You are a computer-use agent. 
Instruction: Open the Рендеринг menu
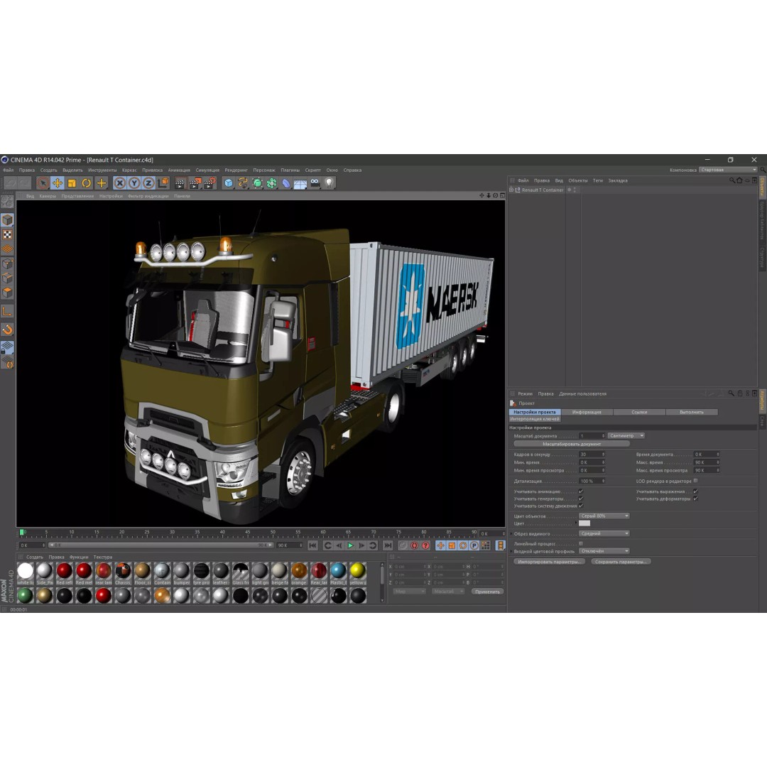[x=236, y=170]
